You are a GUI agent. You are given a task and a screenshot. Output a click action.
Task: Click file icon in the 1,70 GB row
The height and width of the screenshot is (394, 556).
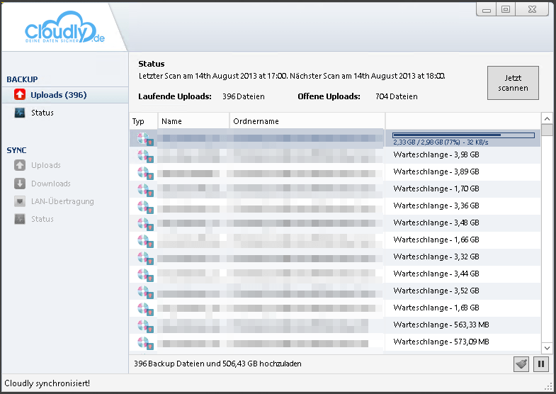[x=145, y=190]
